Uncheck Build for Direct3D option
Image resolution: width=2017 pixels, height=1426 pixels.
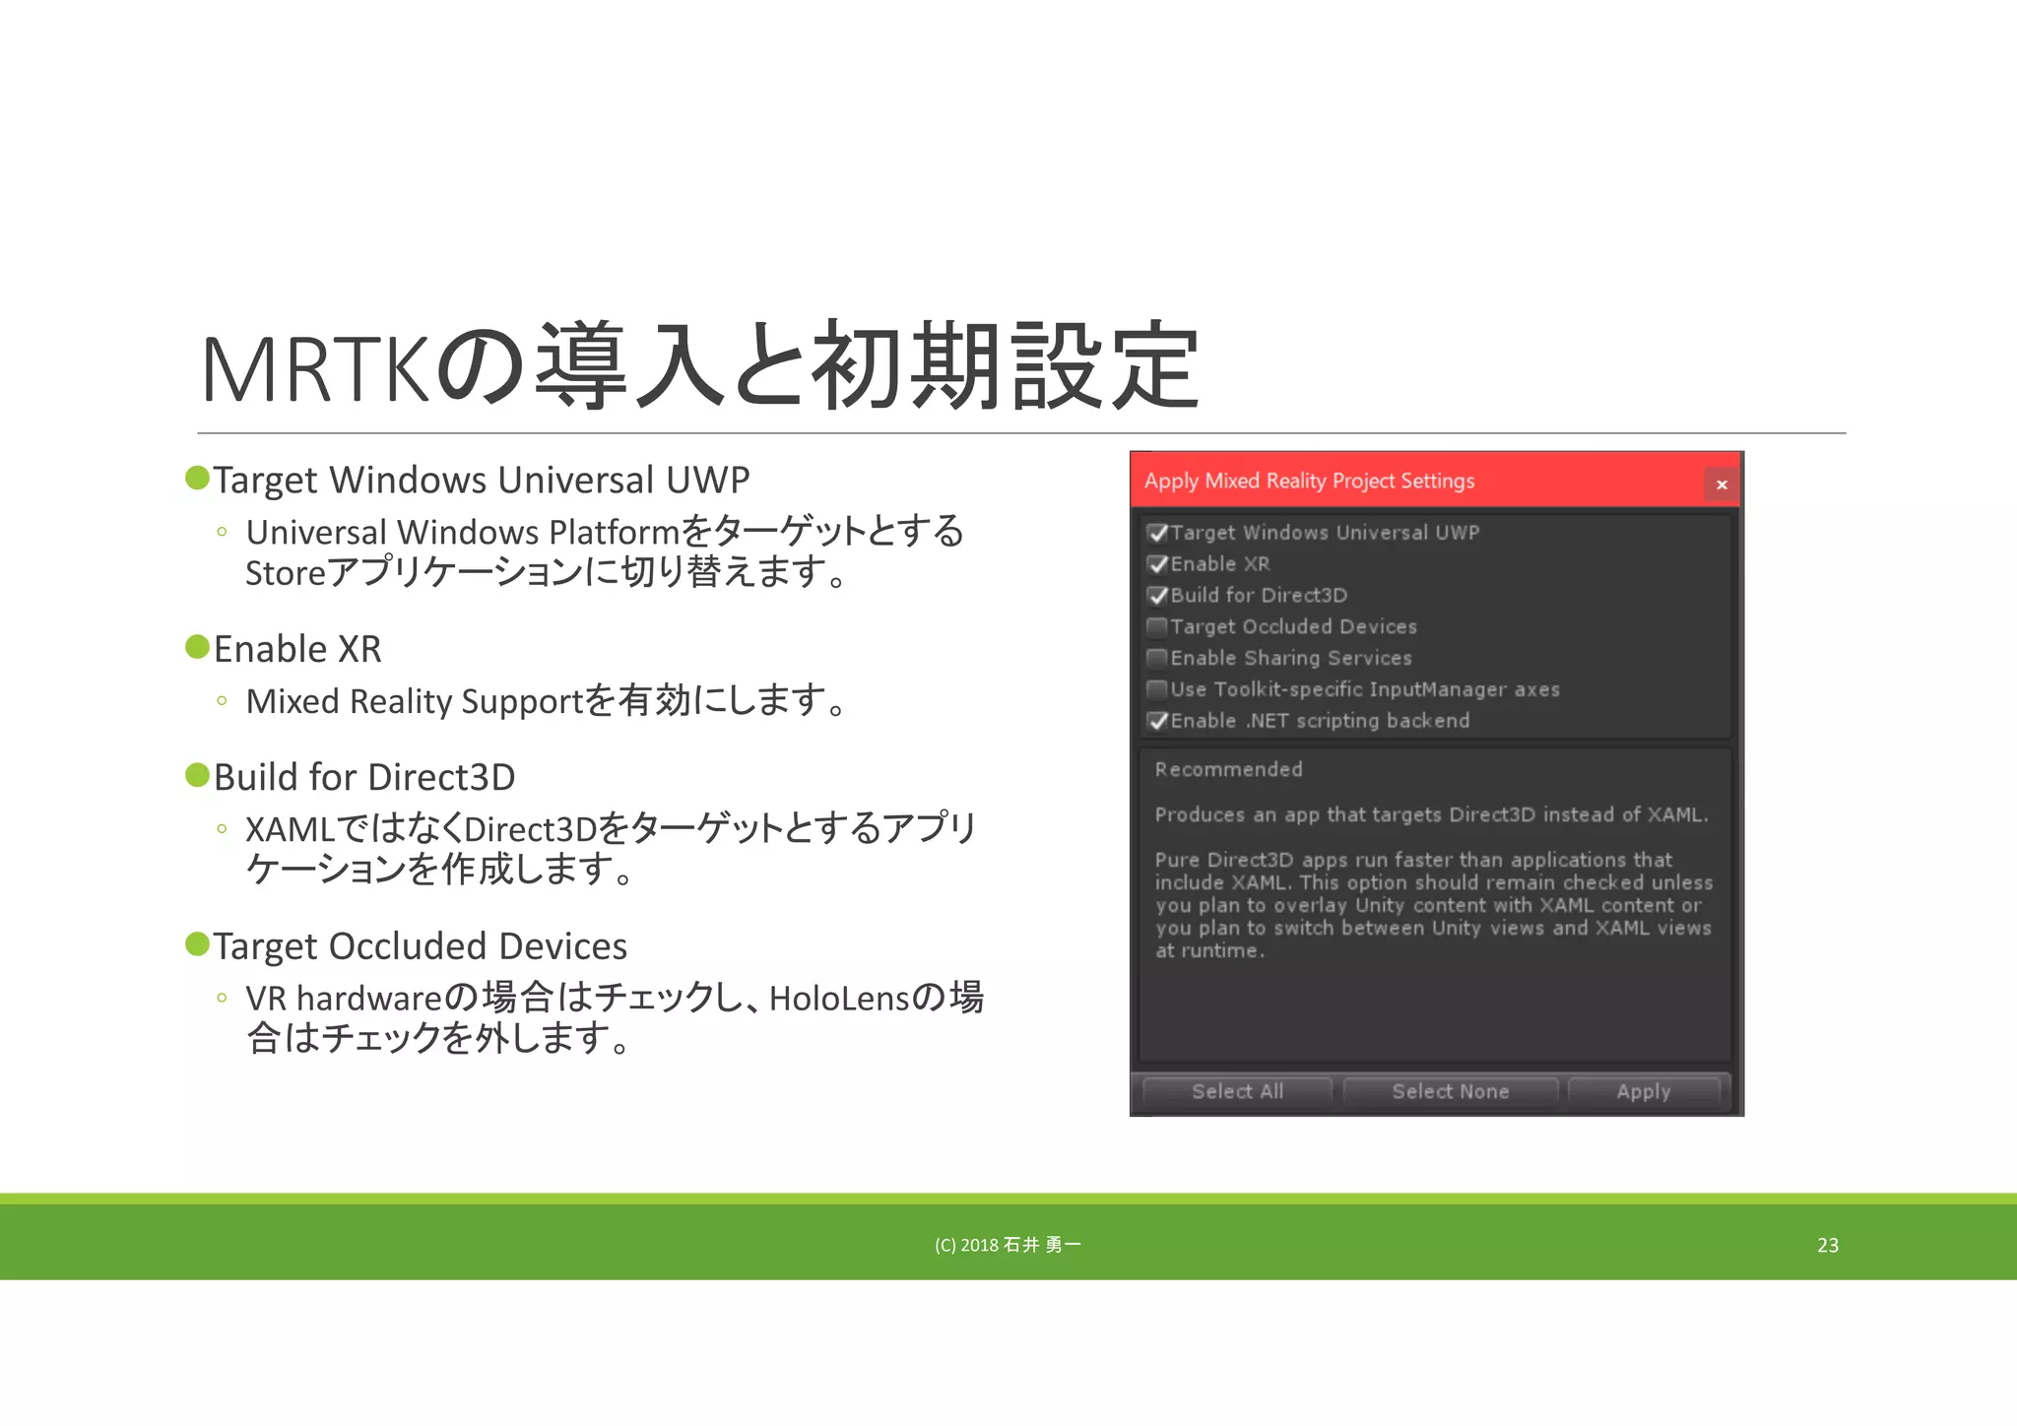1157,596
